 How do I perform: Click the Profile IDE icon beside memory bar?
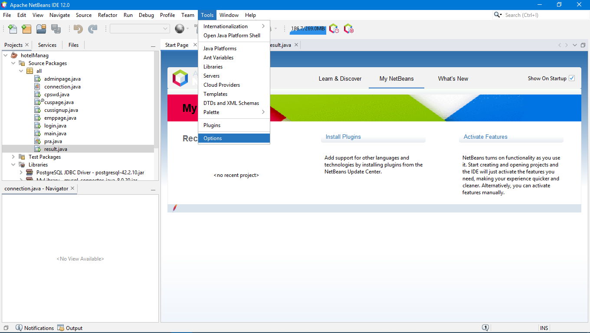pyautogui.click(x=334, y=29)
